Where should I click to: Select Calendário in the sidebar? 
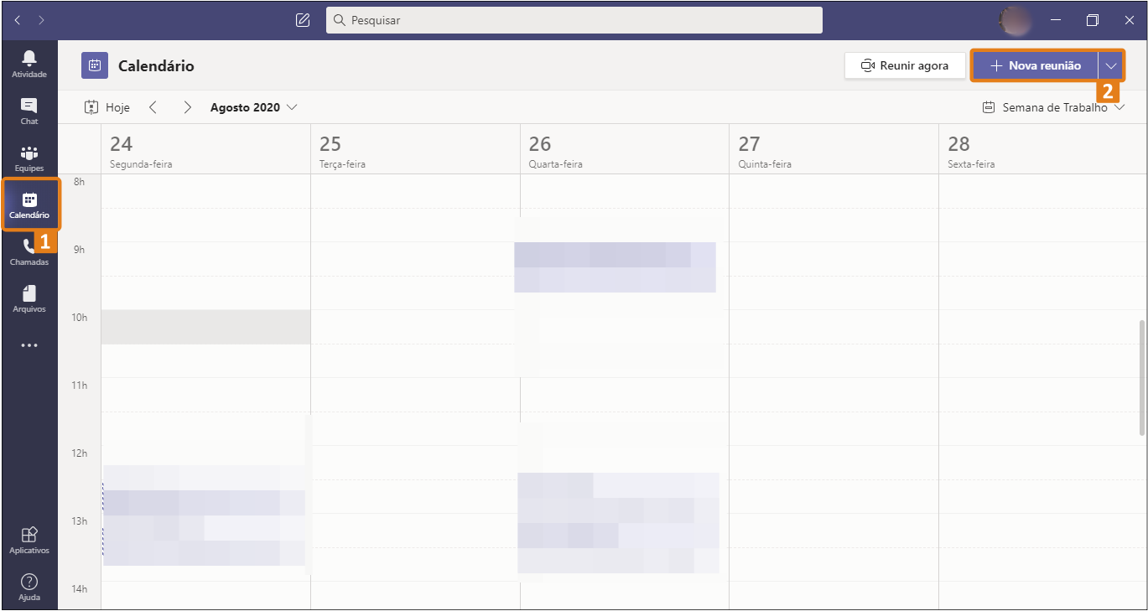(x=29, y=205)
